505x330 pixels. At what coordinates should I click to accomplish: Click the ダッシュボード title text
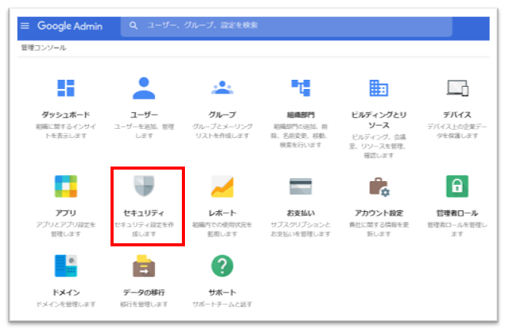[x=66, y=114]
